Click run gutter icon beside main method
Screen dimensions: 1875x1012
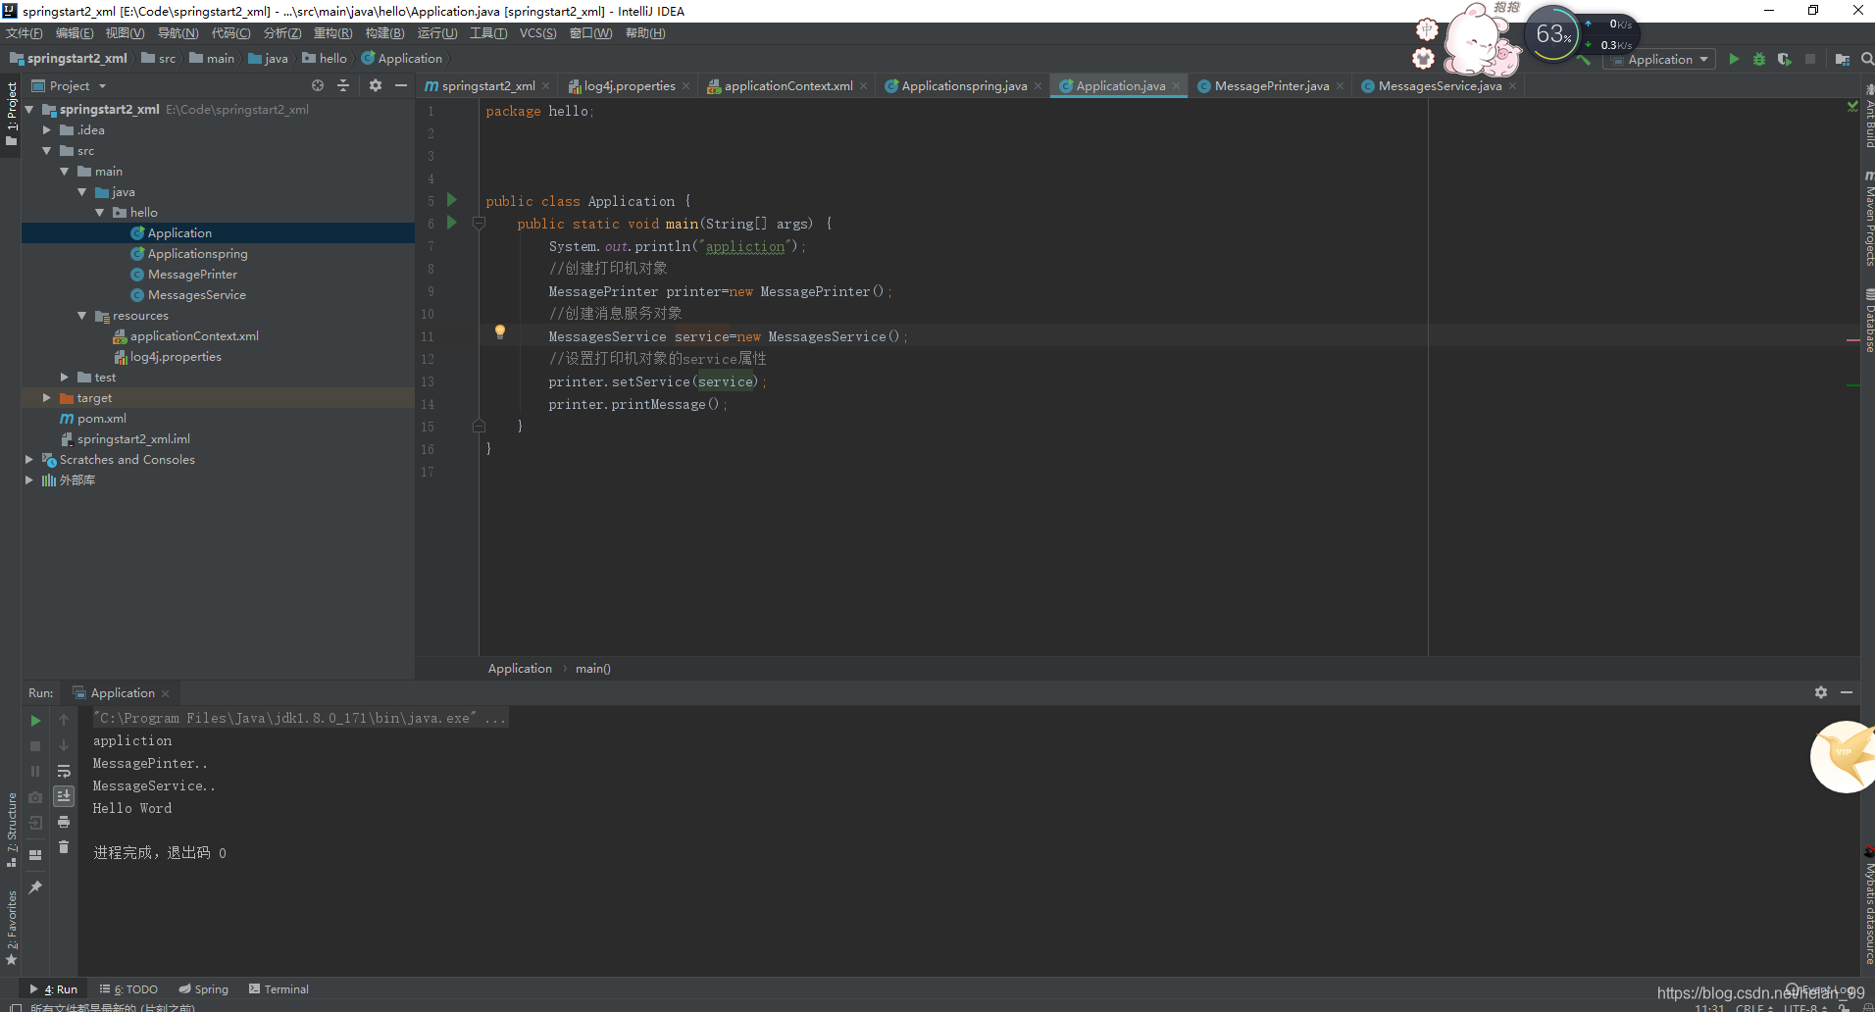[452, 223]
